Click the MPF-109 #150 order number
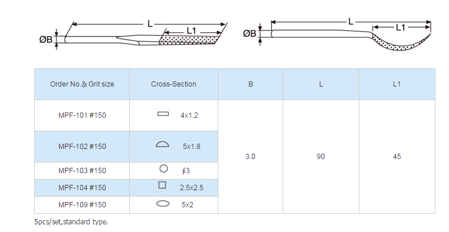 (x=82, y=204)
